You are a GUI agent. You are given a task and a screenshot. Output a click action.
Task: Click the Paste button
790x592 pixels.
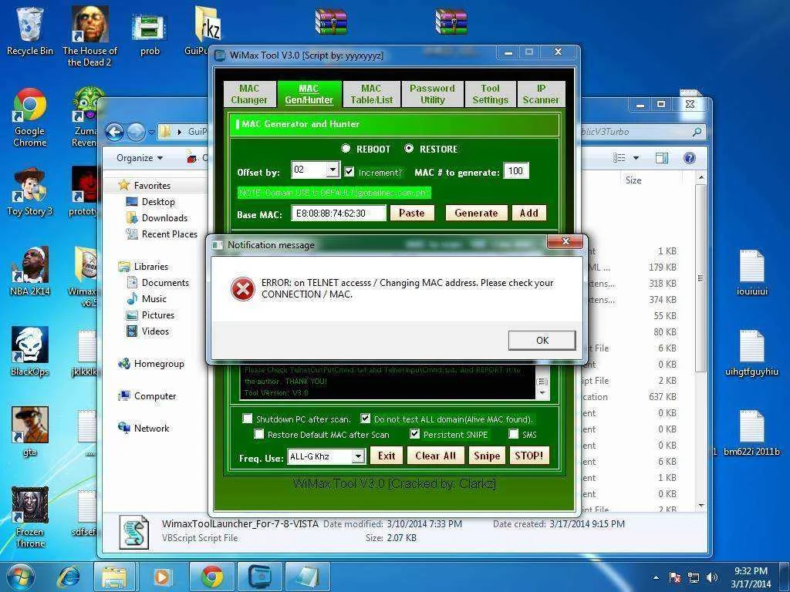click(412, 213)
